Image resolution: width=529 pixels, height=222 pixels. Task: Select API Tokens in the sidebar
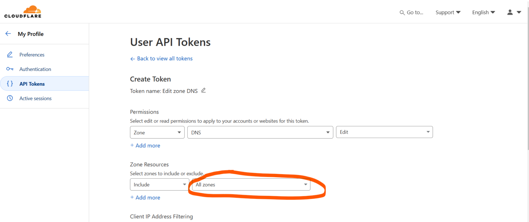32,84
